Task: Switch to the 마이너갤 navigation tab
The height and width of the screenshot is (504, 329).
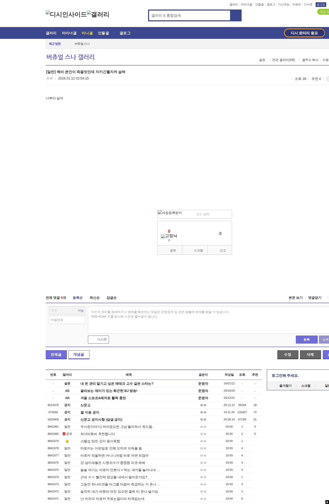Action: pyautogui.click(x=69, y=33)
